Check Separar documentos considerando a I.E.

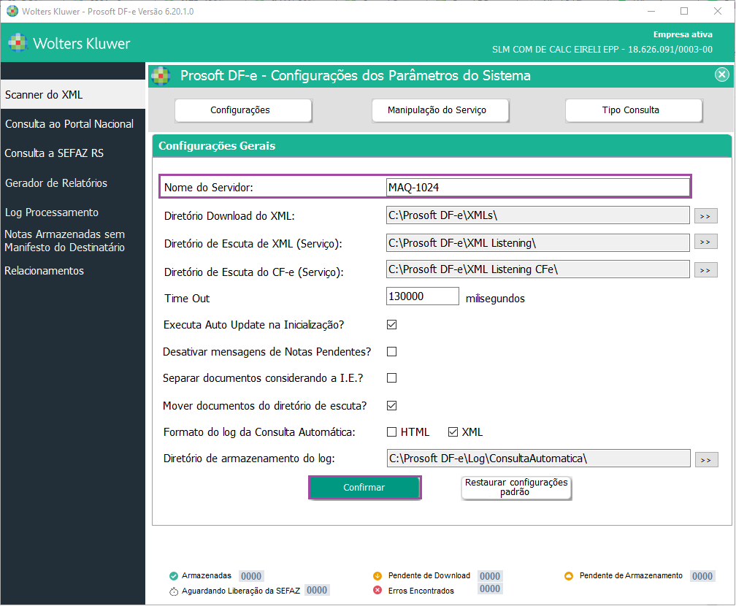391,378
